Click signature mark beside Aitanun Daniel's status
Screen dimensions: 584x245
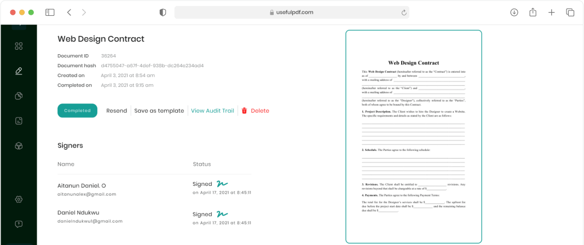coord(222,184)
